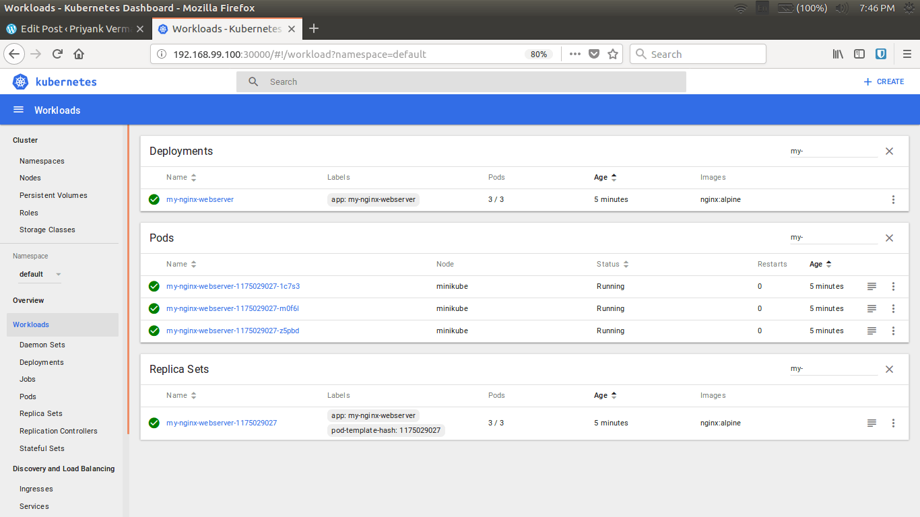The width and height of the screenshot is (920, 517).
Task: Bookmark the current page with the star icon
Action: [612, 54]
